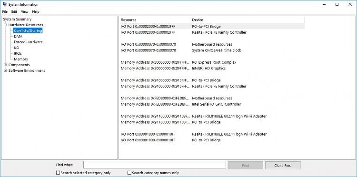The width and height of the screenshot is (357, 177).
Task: Select System Summary in the tree
Action: (x=17, y=20)
